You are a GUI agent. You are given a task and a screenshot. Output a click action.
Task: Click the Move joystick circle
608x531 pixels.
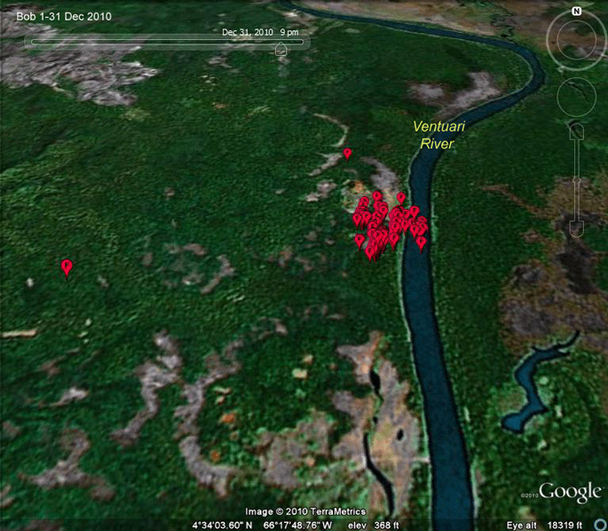[576, 97]
